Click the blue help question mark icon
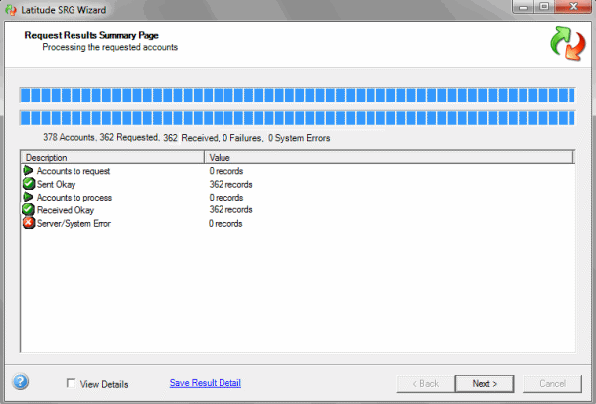 point(21,381)
